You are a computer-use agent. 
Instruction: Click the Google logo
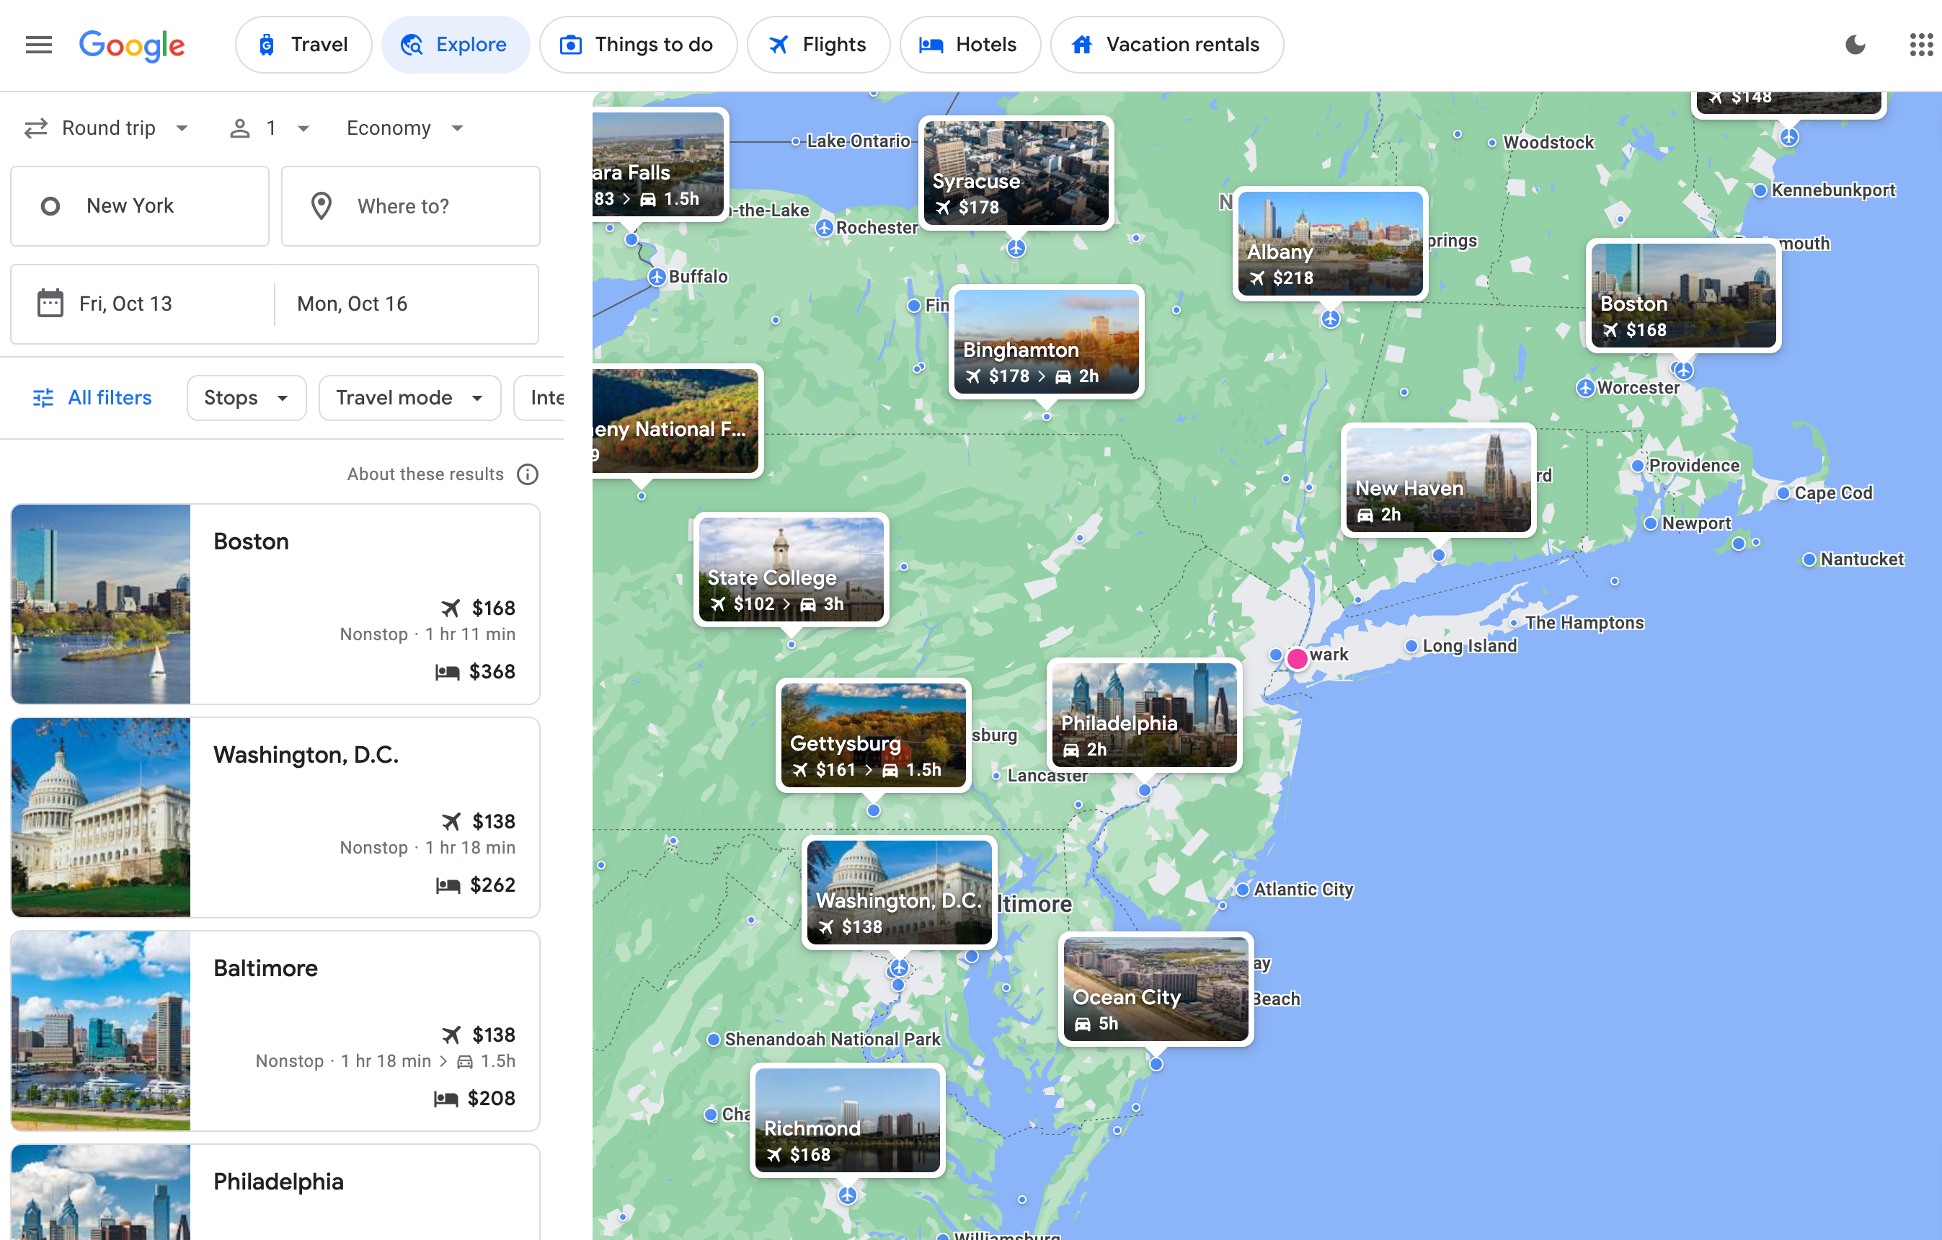(x=132, y=45)
